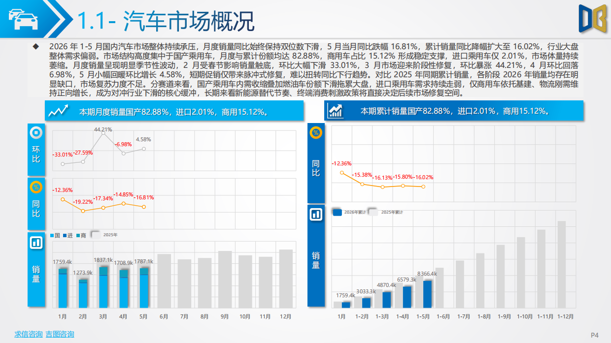611x343 pixels.
Task: Click the 1837.1k bar label
Action: 103,260
